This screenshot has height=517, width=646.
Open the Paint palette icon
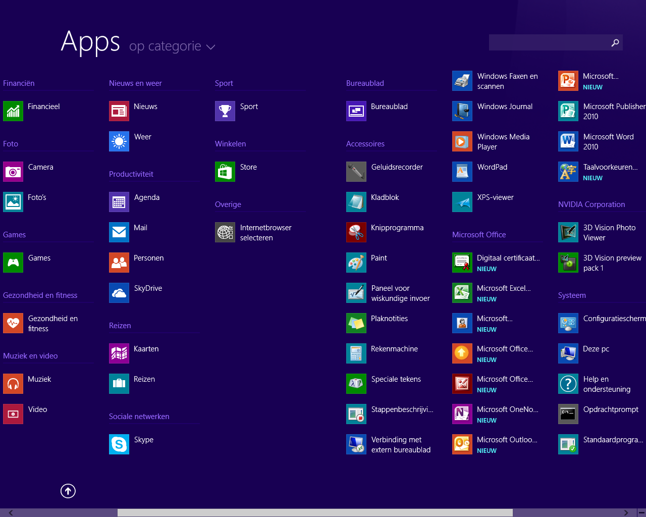(x=356, y=263)
